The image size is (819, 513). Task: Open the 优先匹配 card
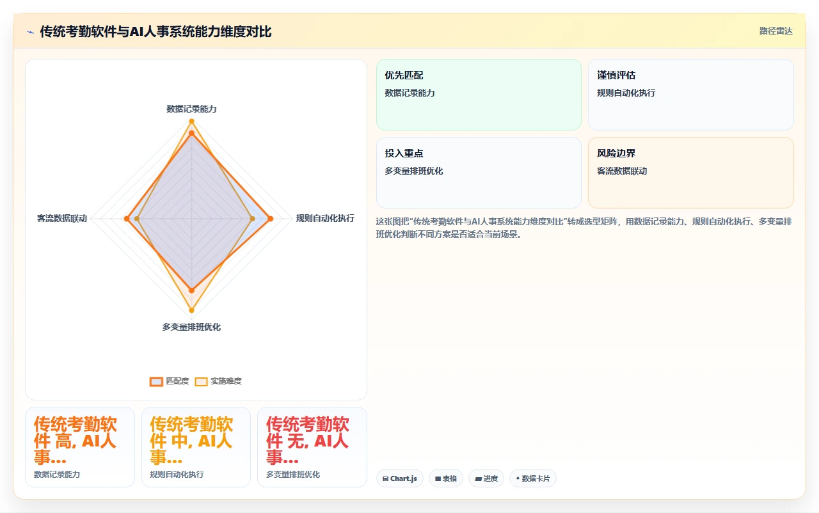click(479, 95)
